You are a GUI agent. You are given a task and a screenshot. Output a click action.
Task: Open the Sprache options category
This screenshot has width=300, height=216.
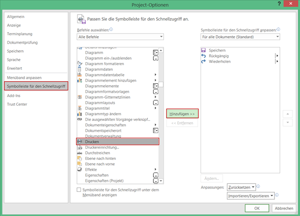pos(14,60)
